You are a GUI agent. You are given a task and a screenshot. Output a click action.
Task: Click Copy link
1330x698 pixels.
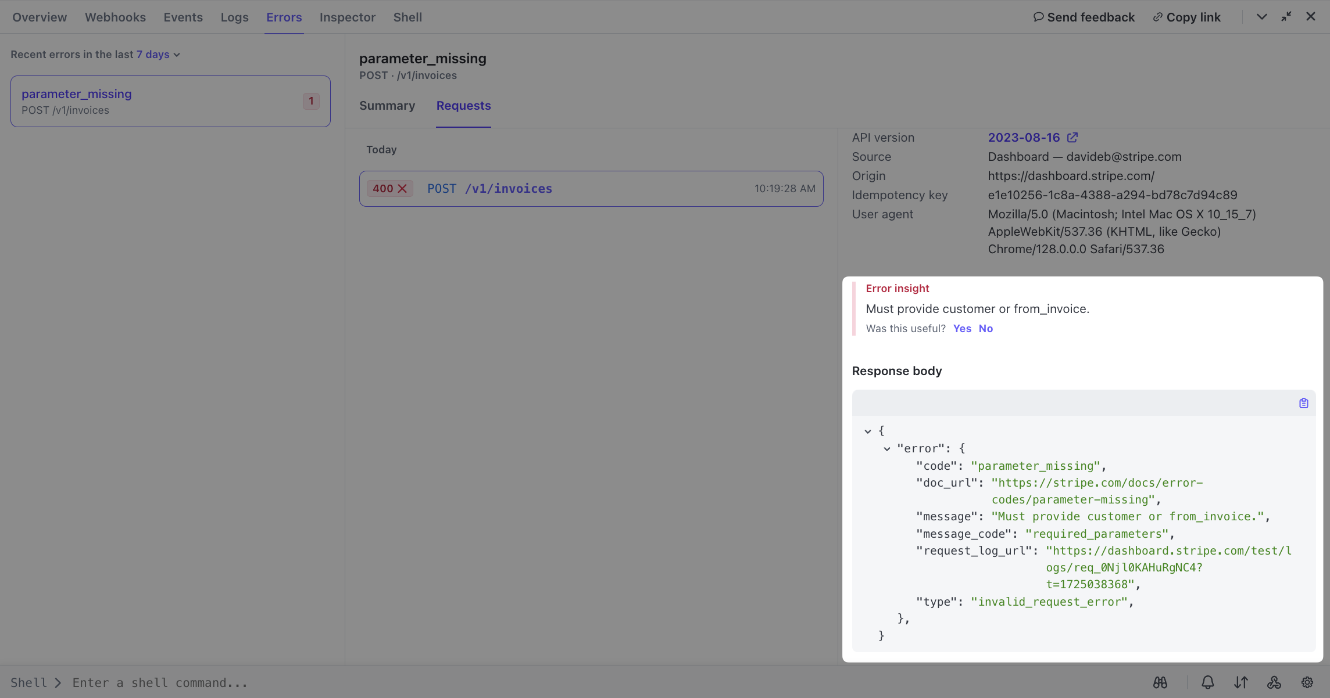pyautogui.click(x=1187, y=17)
